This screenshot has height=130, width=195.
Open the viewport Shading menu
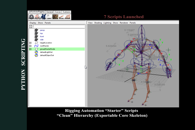pyautogui.click(x=98, y=23)
